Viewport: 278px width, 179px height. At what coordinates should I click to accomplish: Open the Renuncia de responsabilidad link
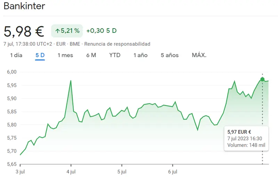pyautogui.click(x=117, y=44)
